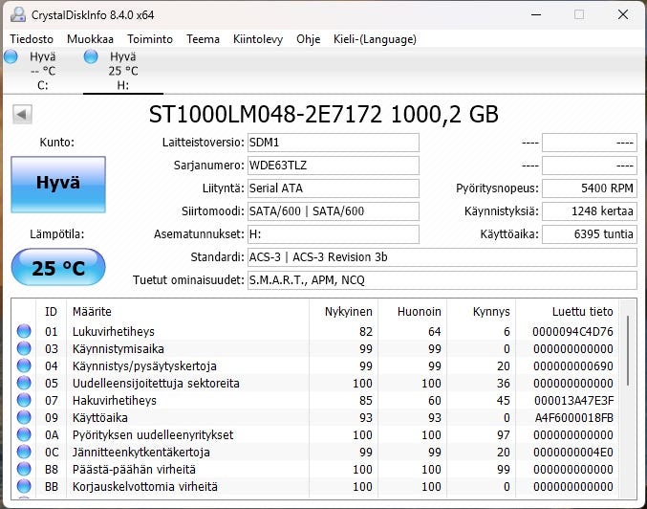Open the Tiedosto menu

32,39
